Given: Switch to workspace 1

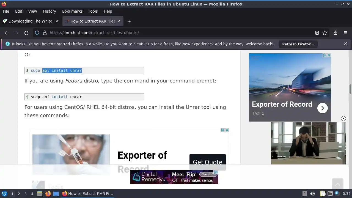Looking at the screenshot, I should (x=12, y=194).
